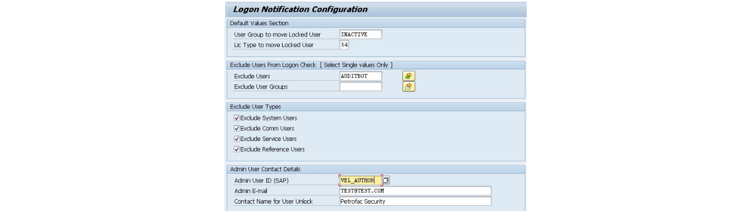Screen dimensions: 751x212
Task: Select the empty Exclude User Groups field
Action: click(361, 87)
